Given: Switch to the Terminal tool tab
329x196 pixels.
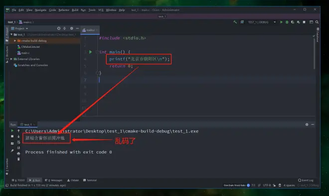Looking at the screenshot, I should coord(90,180).
